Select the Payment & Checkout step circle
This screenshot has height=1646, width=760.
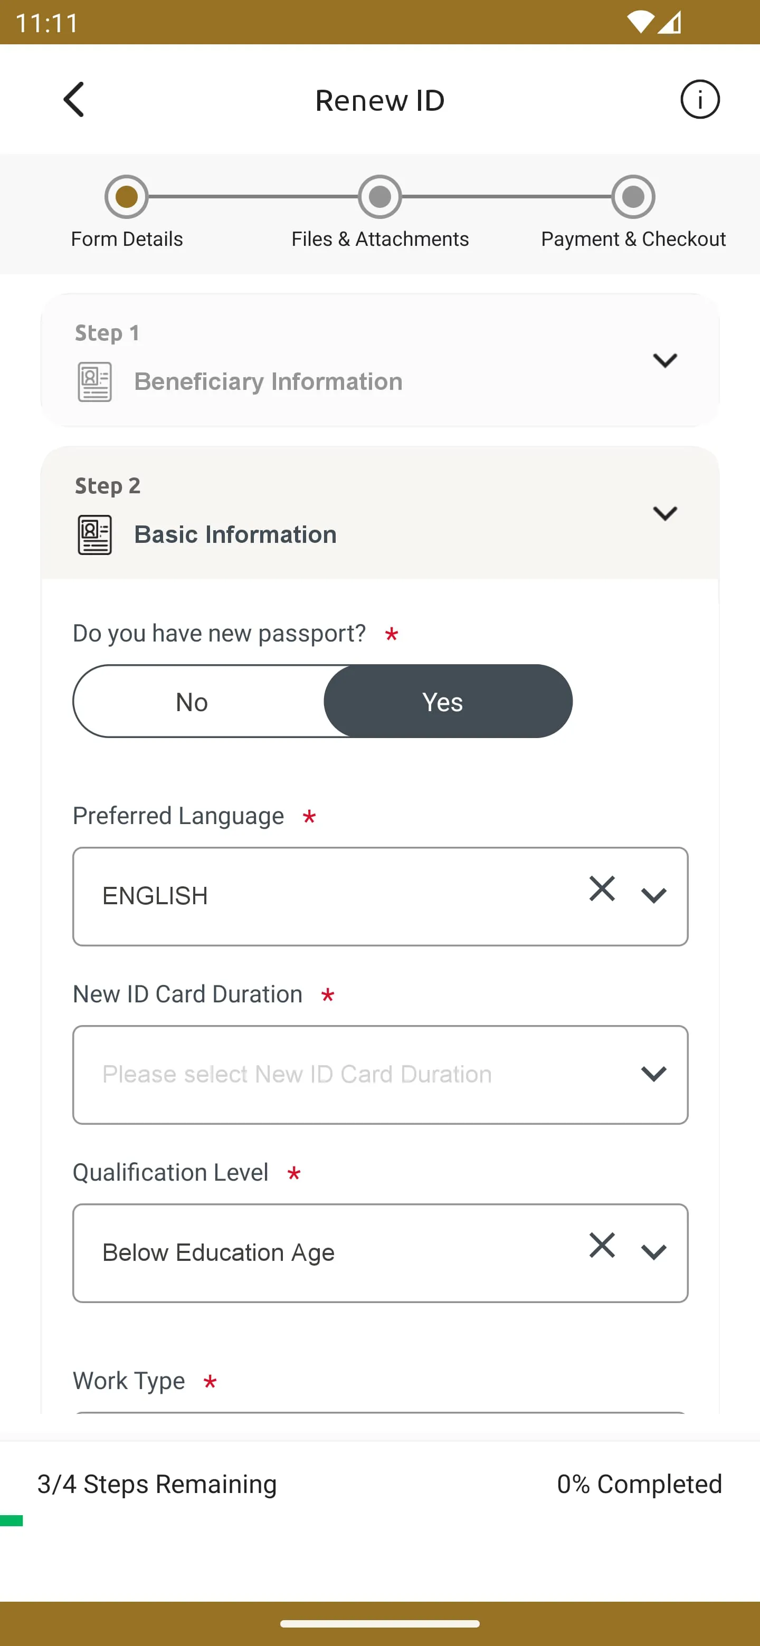(633, 197)
